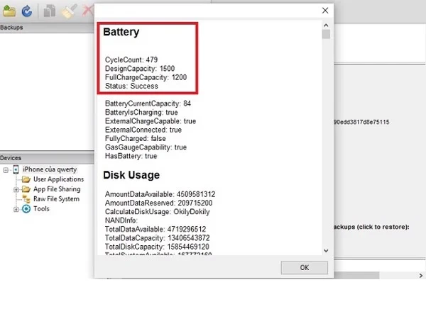Screen dimensions: 426x326
Task: Click the blue refresh toolbar icon
Action: 27,11
